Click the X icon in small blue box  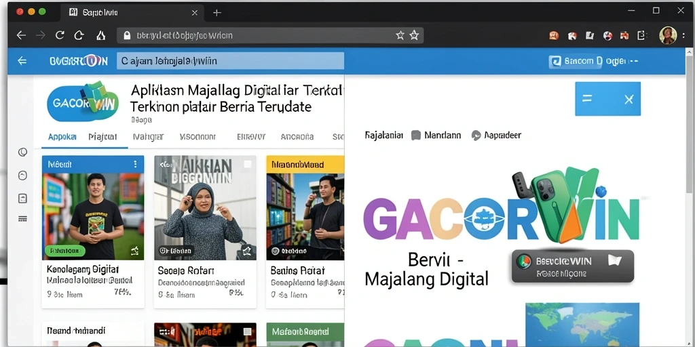pos(628,100)
